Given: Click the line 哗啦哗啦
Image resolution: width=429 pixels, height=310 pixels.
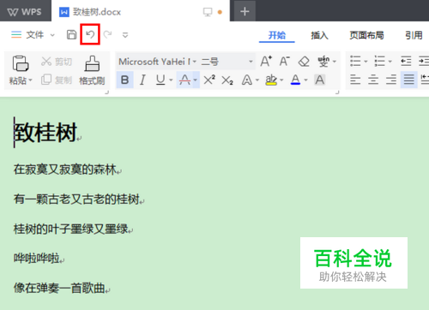Looking at the screenshot, I should pyautogui.click(x=37, y=259).
